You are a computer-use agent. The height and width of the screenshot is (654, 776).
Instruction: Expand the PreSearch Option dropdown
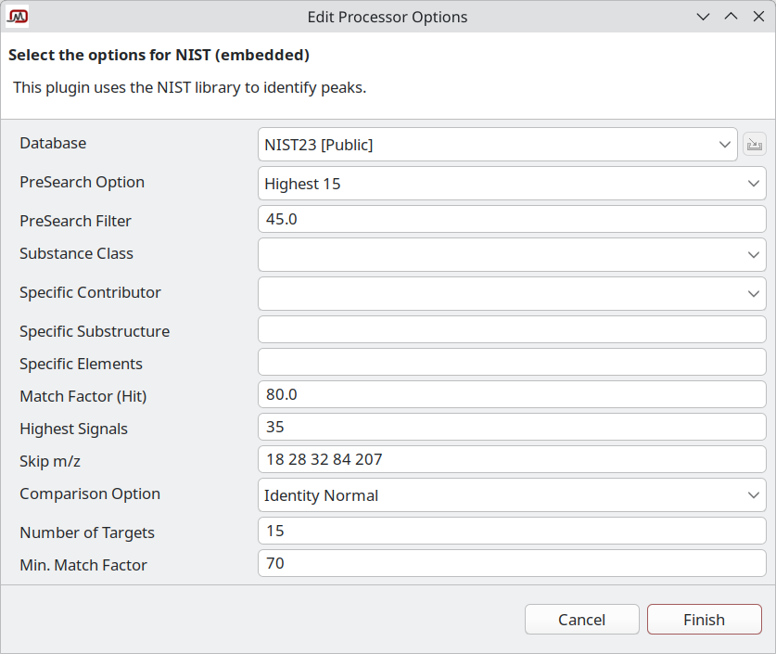pyautogui.click(x=512, y=184)
